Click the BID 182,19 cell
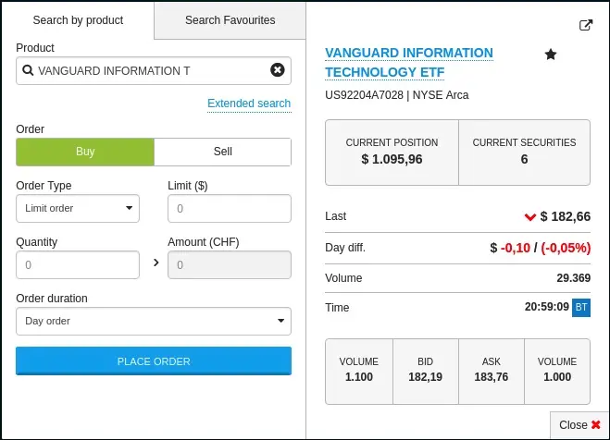610x440 pixels. pos(425,372)
